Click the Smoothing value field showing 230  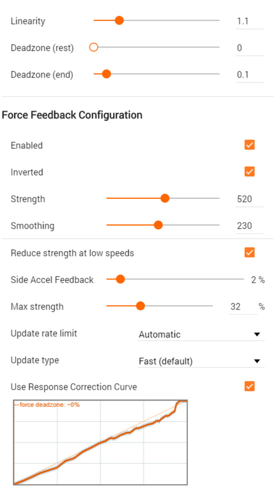coord(249,226)
